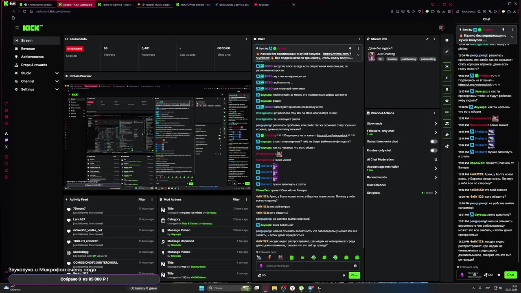Reload the page with the browser refresh button
The height and width of the screenshot is (293, 521).
24,11
